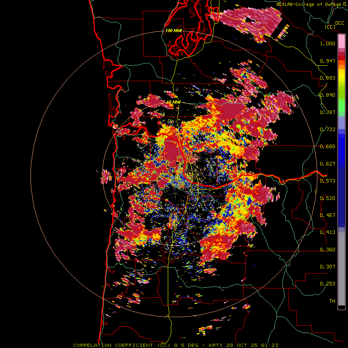This screenshot has width=348, height=348.
Task: Click the 0.413 scale value
Action: click(x=328, y=232)
